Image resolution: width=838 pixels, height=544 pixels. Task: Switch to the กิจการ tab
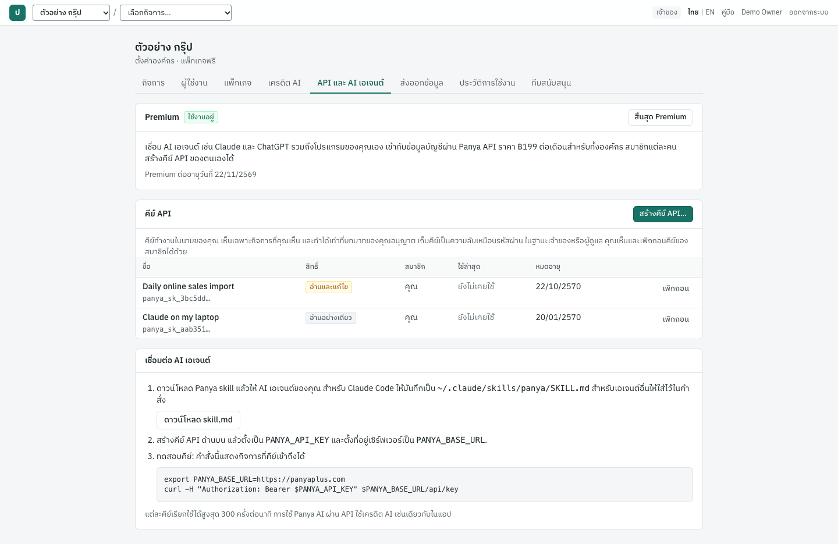[x=154, y=83]
